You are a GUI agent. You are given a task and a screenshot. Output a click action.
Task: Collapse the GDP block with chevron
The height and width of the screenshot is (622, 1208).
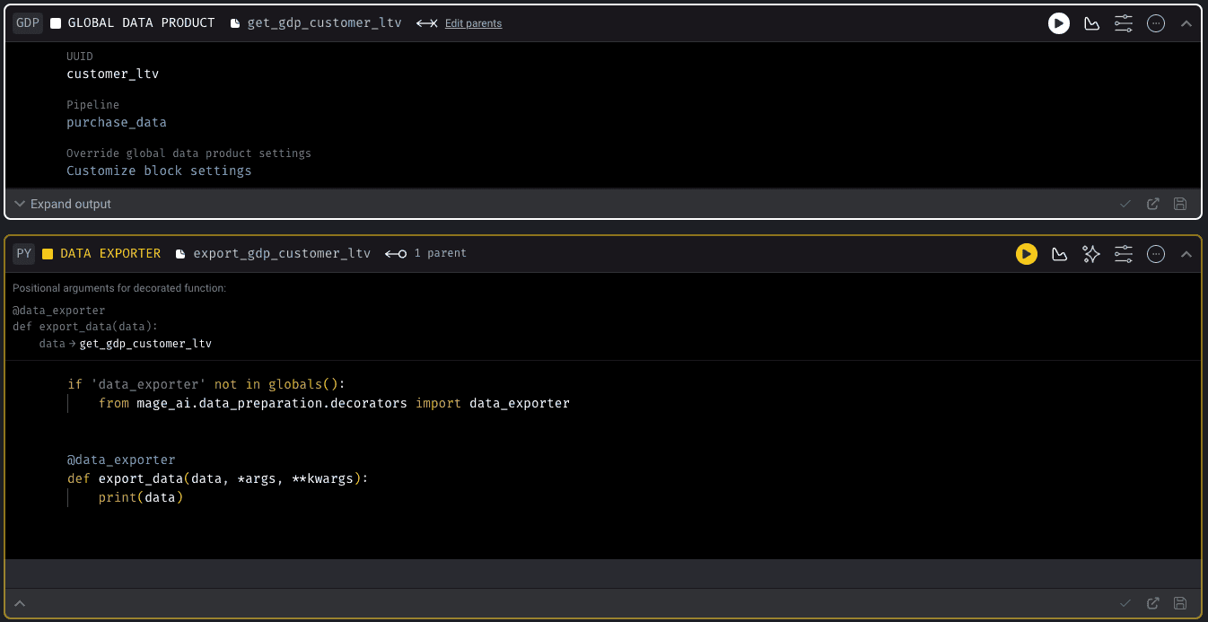pos(1186,23)
